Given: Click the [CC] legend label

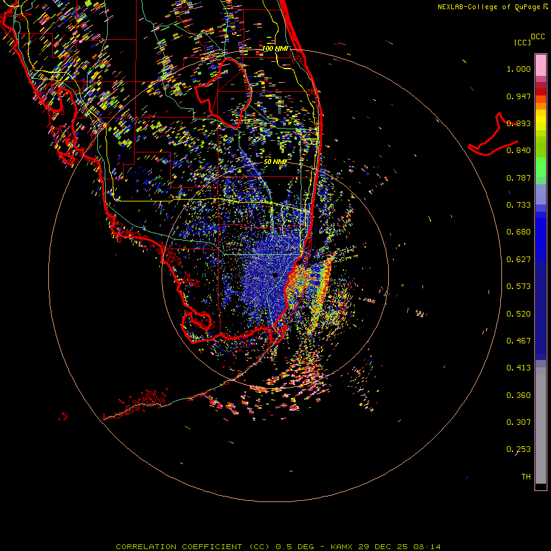Looking at the screenshot, I should coord(523,42).
